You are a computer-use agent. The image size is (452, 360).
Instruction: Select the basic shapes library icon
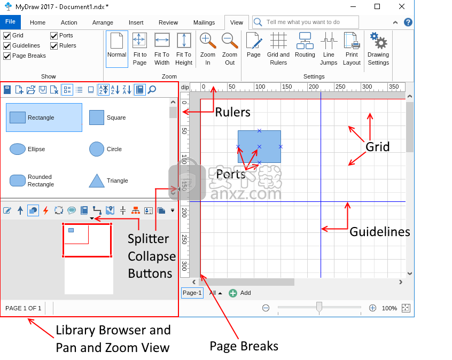33,210
